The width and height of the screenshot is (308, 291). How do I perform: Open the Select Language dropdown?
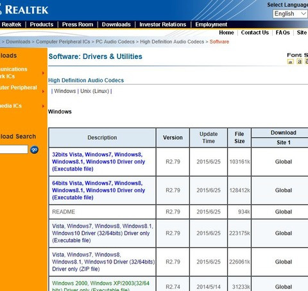point(290,13)
